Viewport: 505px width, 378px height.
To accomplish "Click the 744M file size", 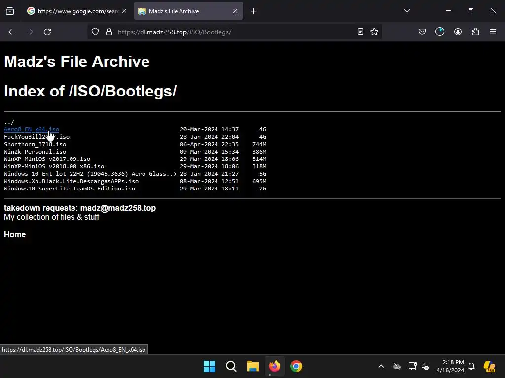I will 259,144.
